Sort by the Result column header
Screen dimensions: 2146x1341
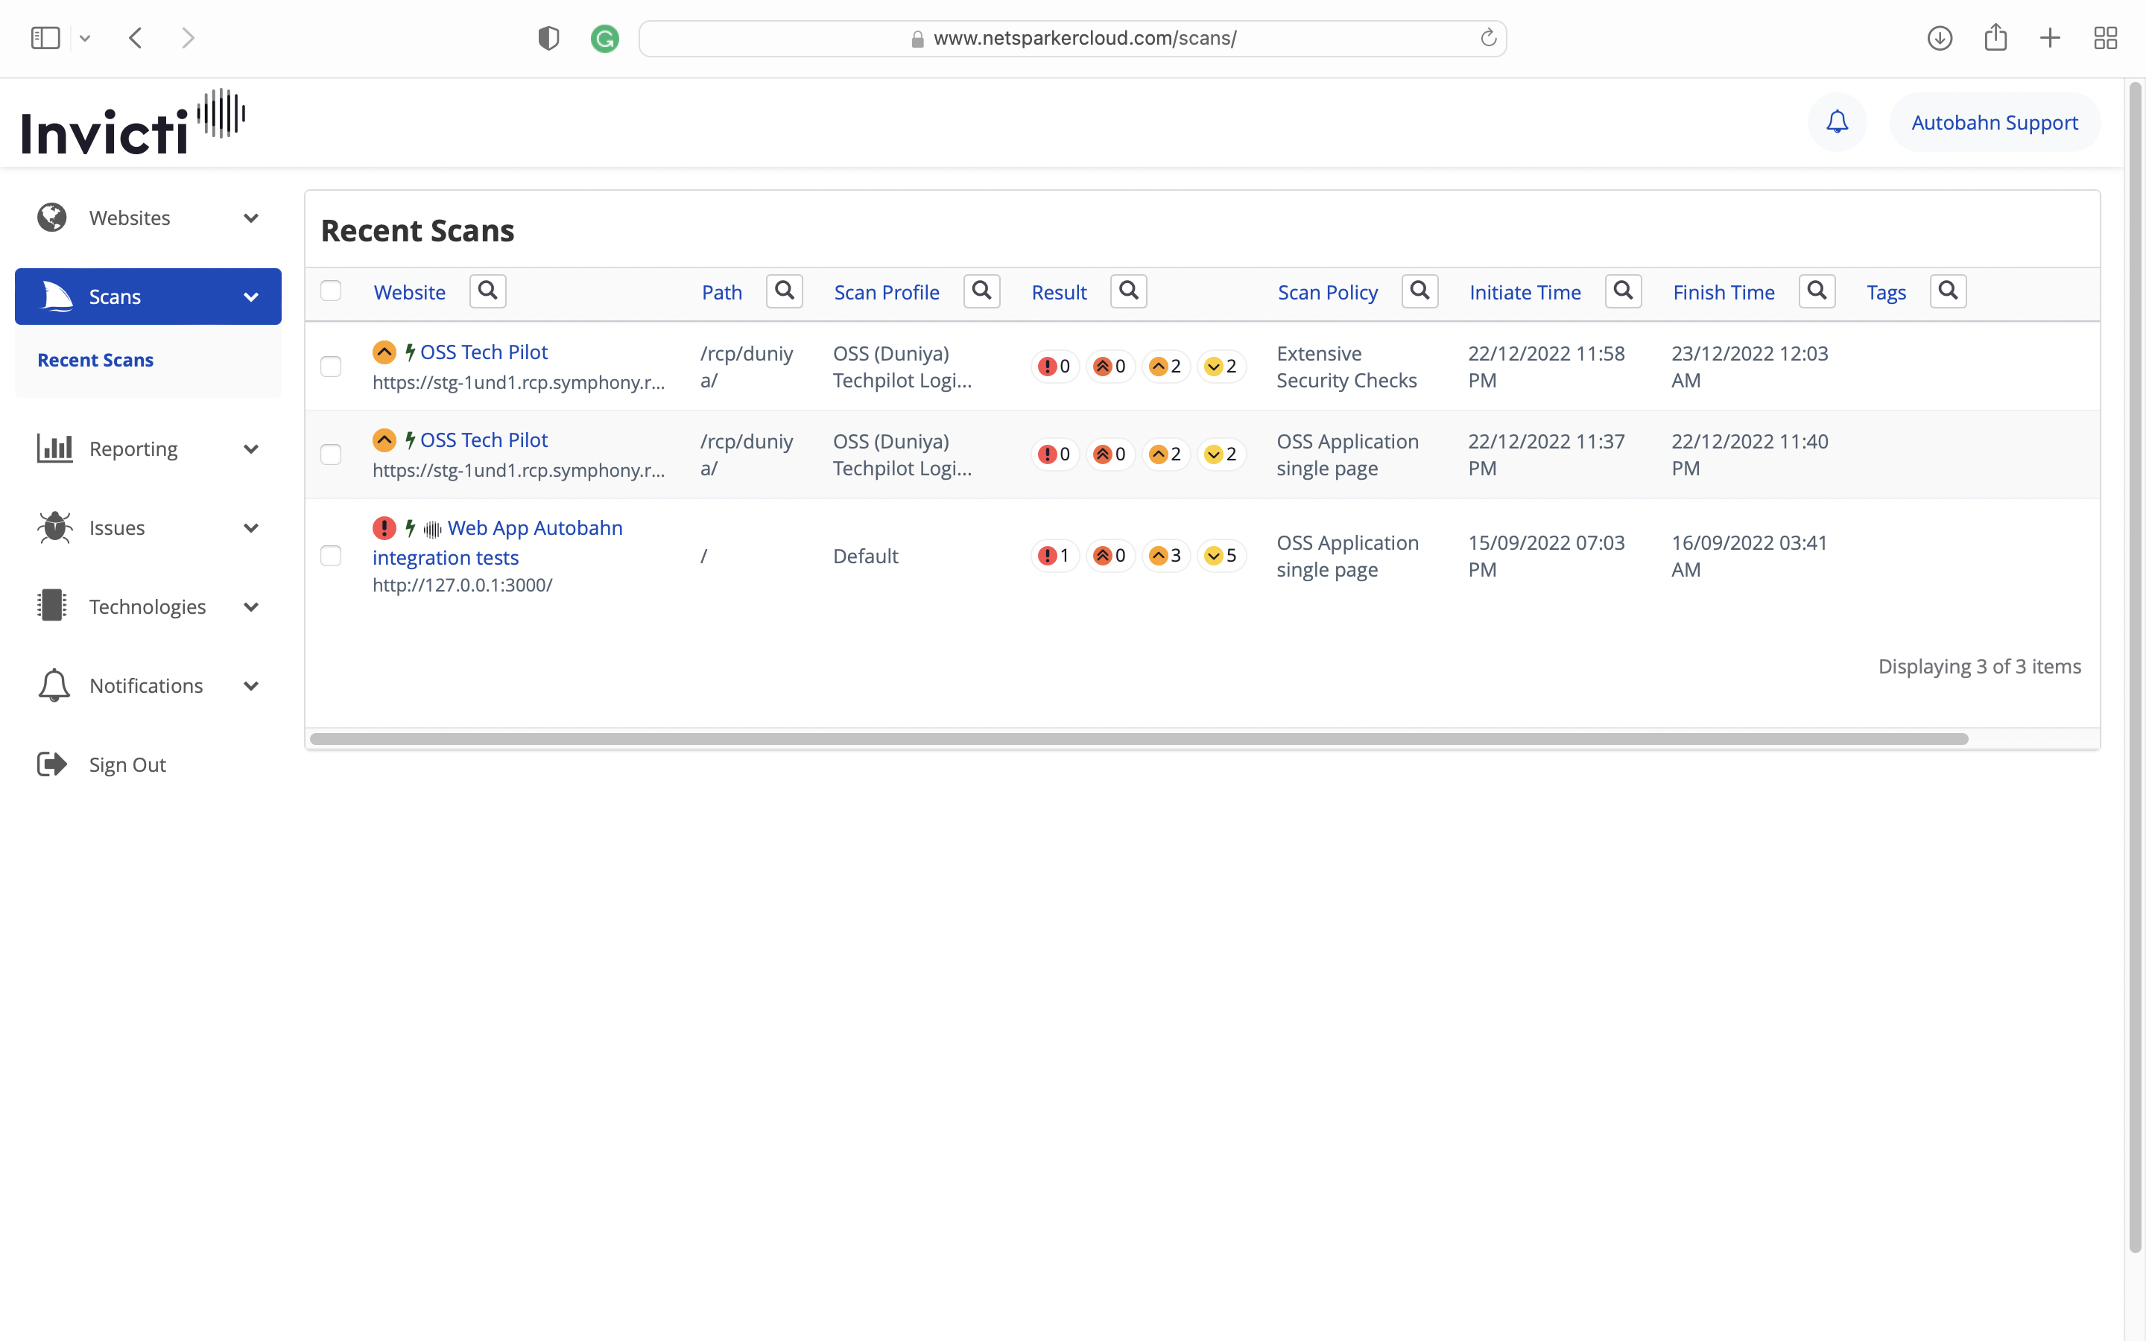pyautogui.click(x=1059, y=292)
